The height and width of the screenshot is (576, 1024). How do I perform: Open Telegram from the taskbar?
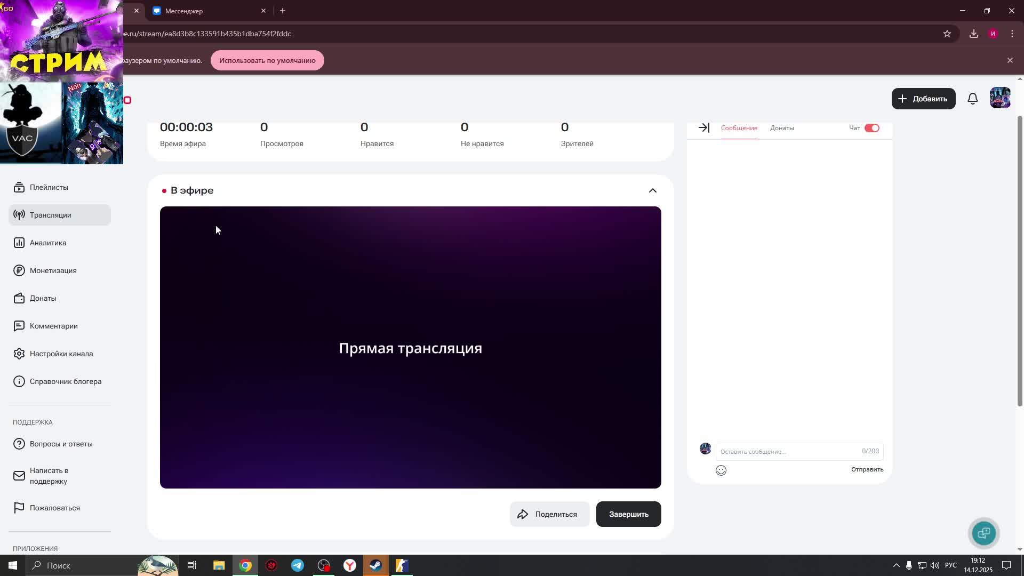coord(297,565)
